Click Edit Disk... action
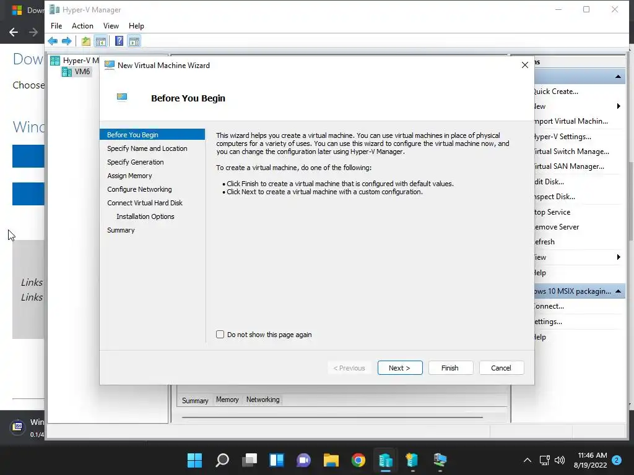Screen dimensions: 634x475 point(549,182)
